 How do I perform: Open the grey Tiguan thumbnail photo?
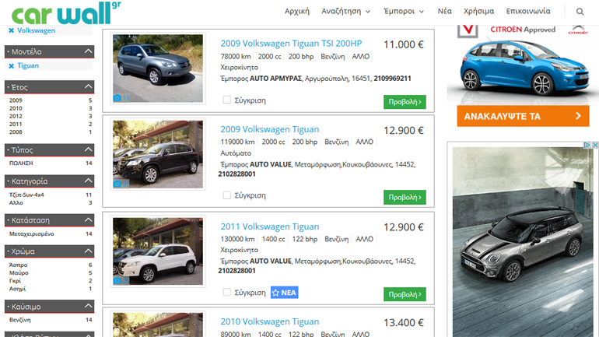(x=158, y=68)
